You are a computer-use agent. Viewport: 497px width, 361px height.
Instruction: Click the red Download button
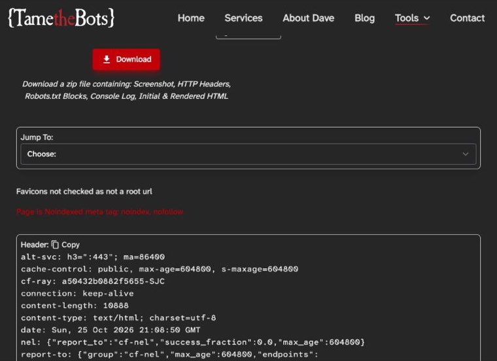click(126, 60)
